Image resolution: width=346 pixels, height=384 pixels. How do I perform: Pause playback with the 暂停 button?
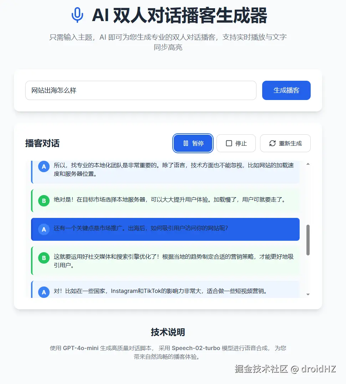193,143
